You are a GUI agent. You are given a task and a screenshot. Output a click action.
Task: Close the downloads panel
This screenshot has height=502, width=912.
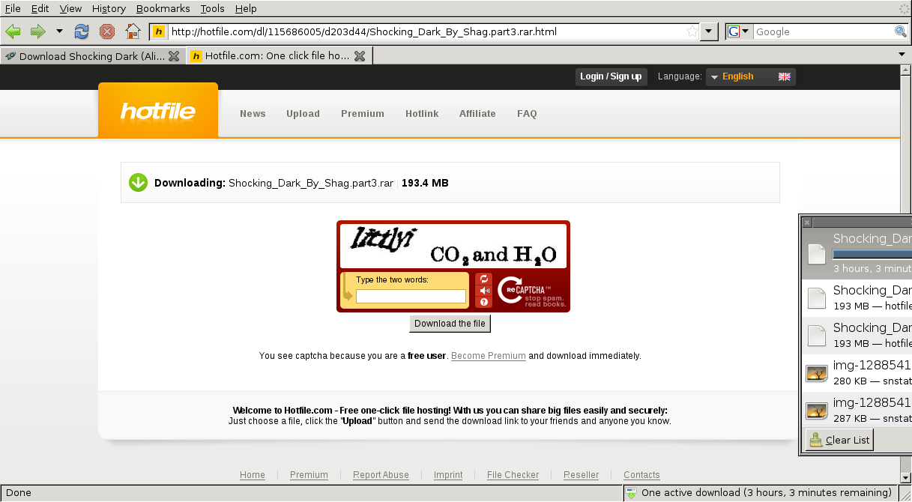pyautogui.click(x=807, y=223)
